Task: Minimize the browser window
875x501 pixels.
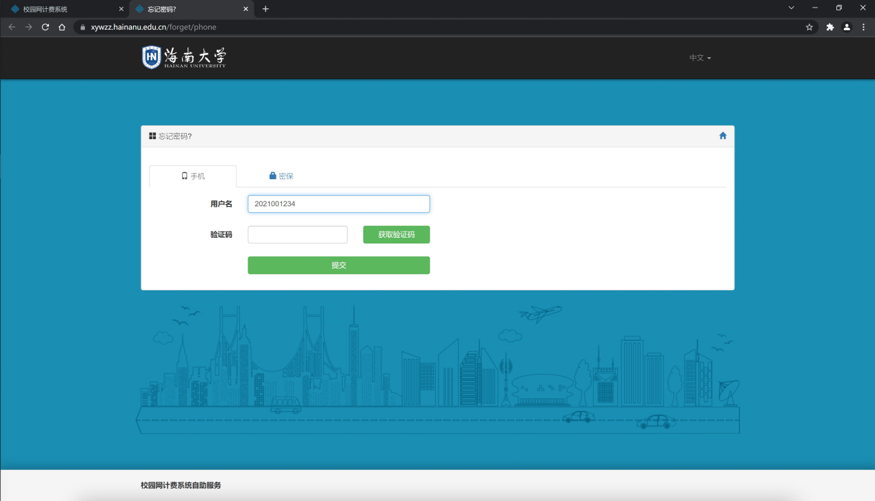Action: (815, 8)
